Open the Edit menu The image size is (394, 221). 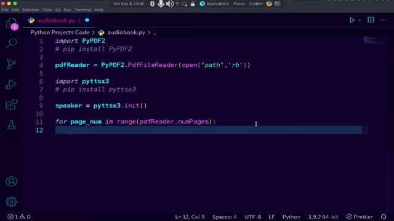coord(15,10)
